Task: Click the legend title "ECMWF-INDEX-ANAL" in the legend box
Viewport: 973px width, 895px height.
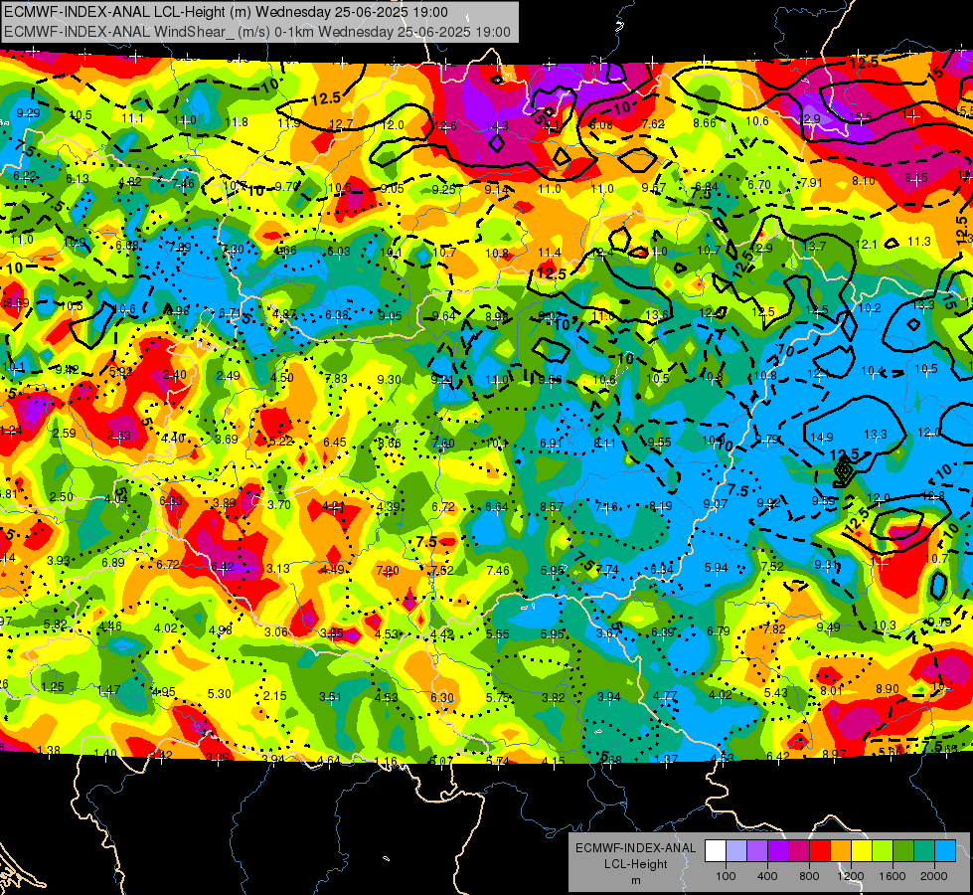Action: [635, 848]
